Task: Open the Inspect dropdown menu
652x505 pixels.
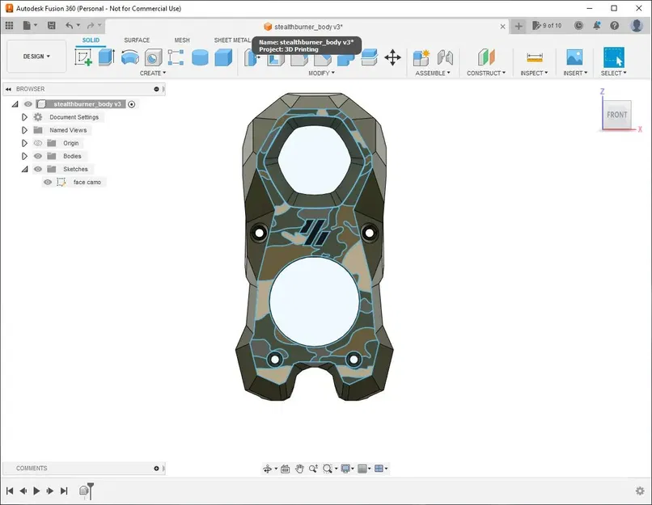Action: tap(534, 73)
